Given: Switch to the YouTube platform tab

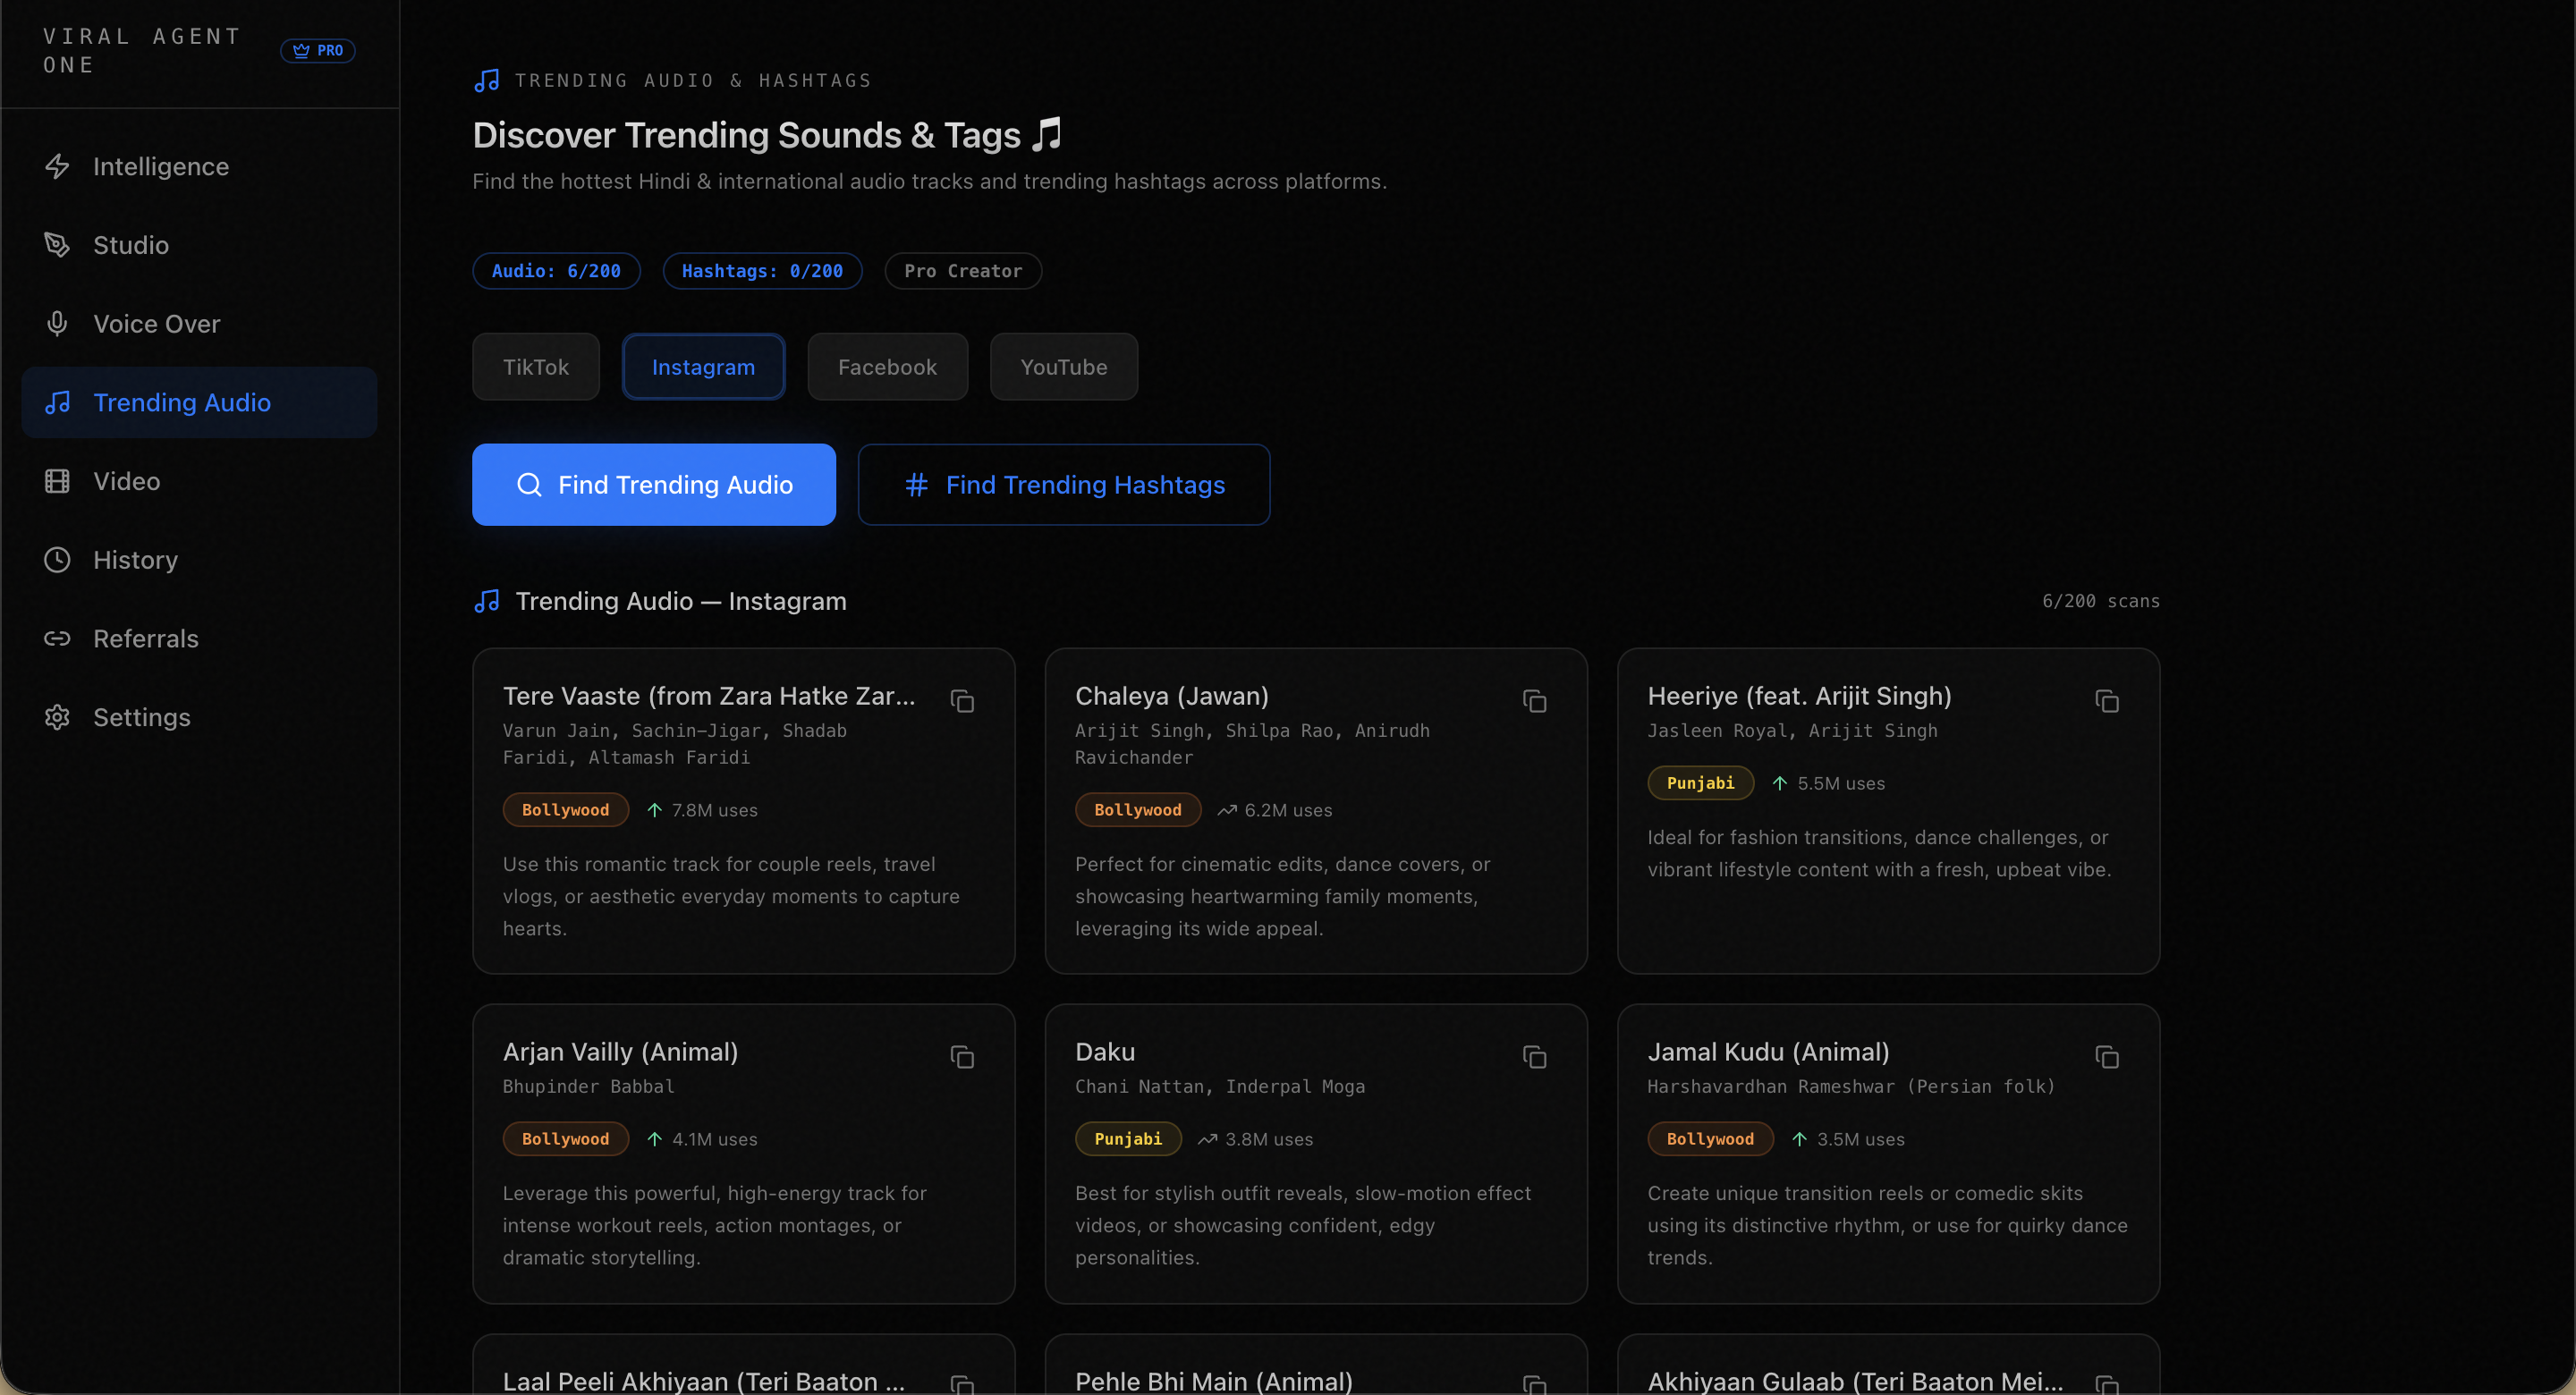Looking at the screenshot, I should tap(1063, 366).
